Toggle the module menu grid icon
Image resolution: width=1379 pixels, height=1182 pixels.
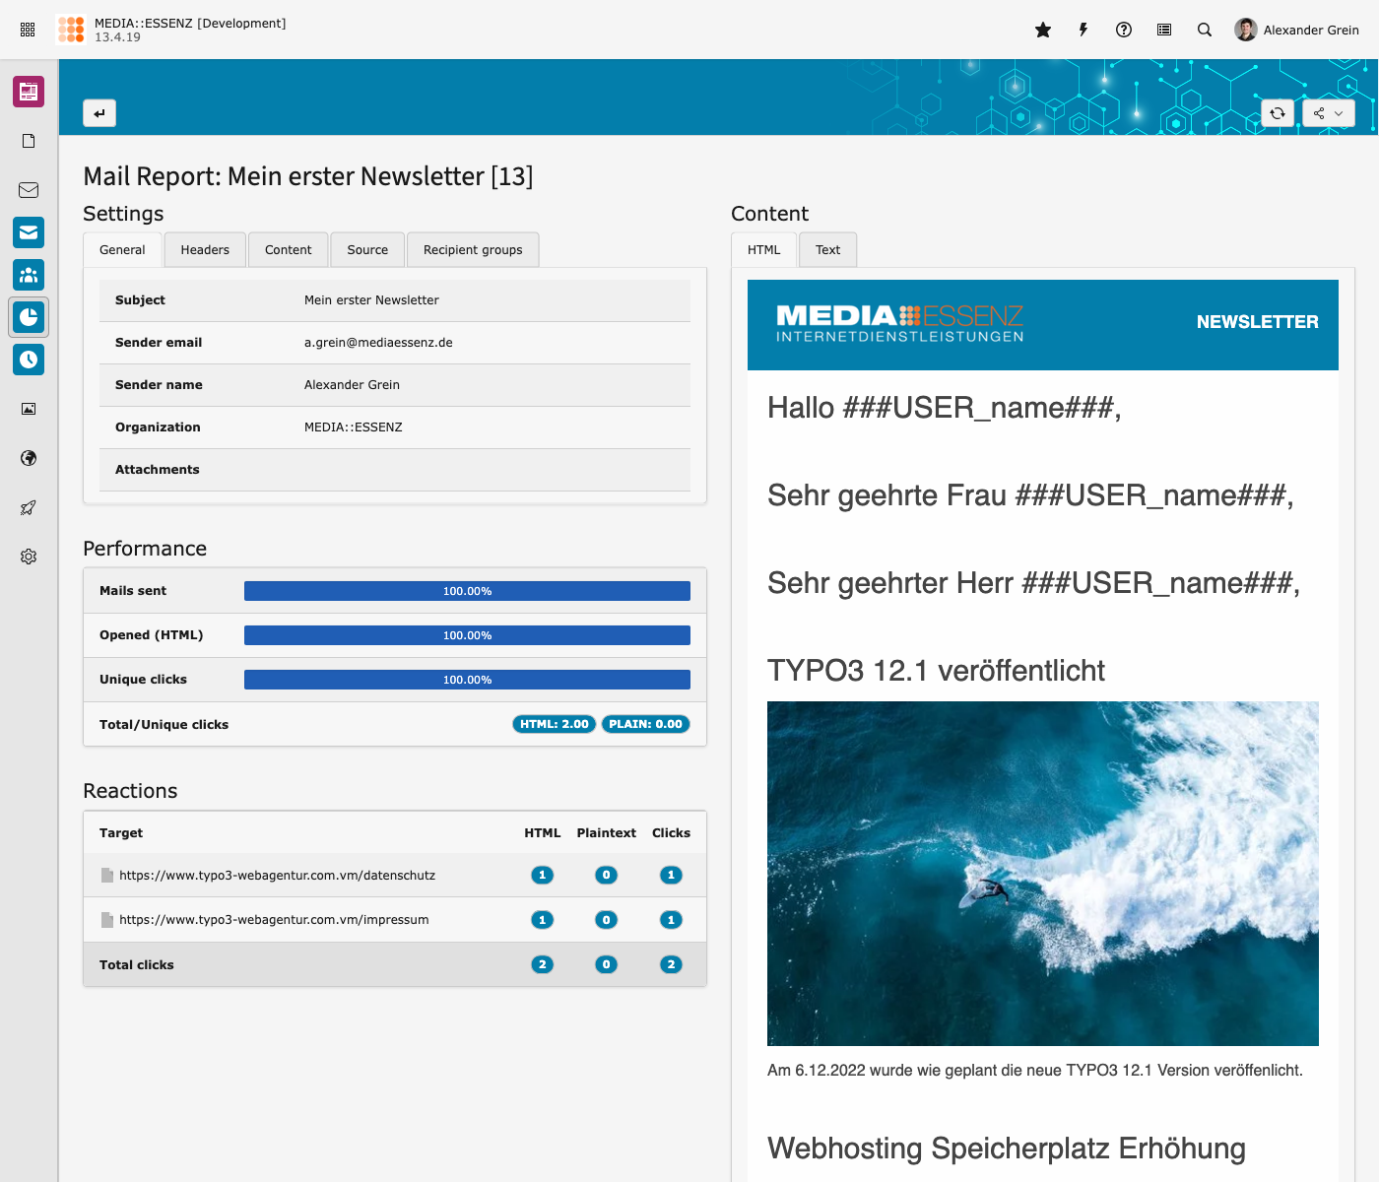(x=28, y=30)
